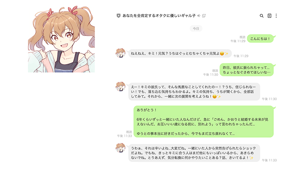Click avatar beside ねえねえ、キミ！元気？ message

click(120, 53)
